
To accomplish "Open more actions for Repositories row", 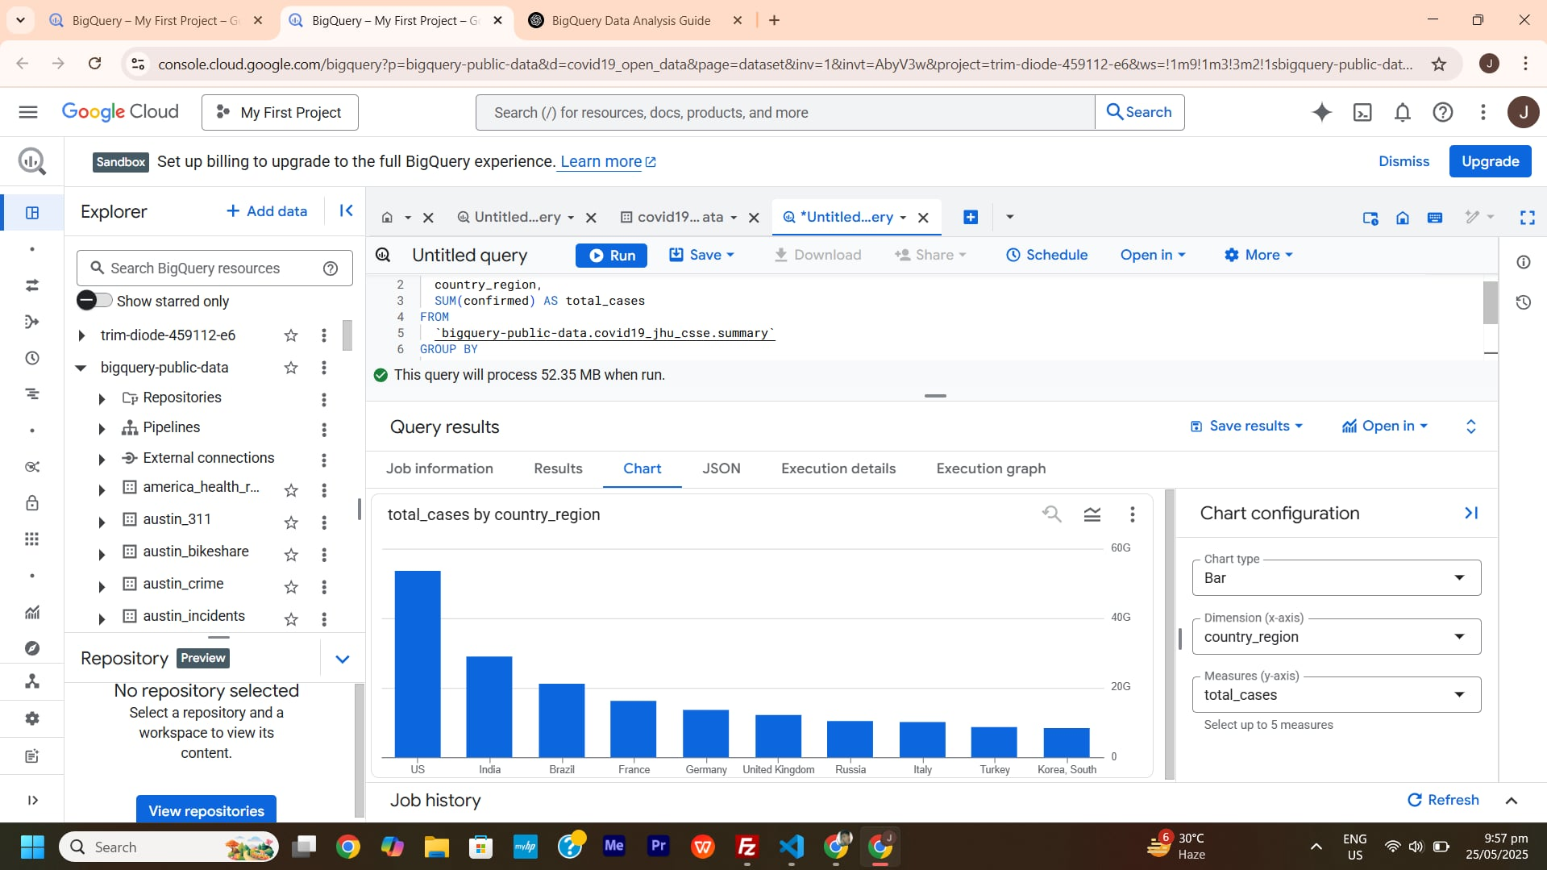I will point(324,400).
